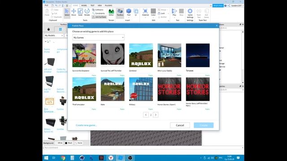
Task: Go to the previous page of games
Action: pyautogui.click(x=146, y=115)
